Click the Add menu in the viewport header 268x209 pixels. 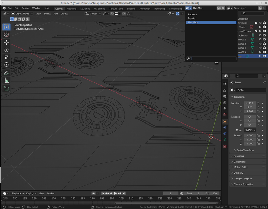pyautogui.click(x=55, y=14)
